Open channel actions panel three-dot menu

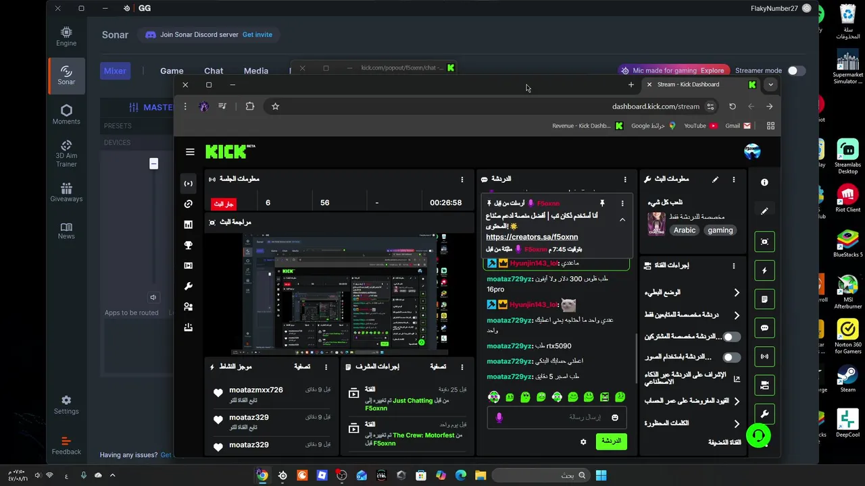point(734,266)
